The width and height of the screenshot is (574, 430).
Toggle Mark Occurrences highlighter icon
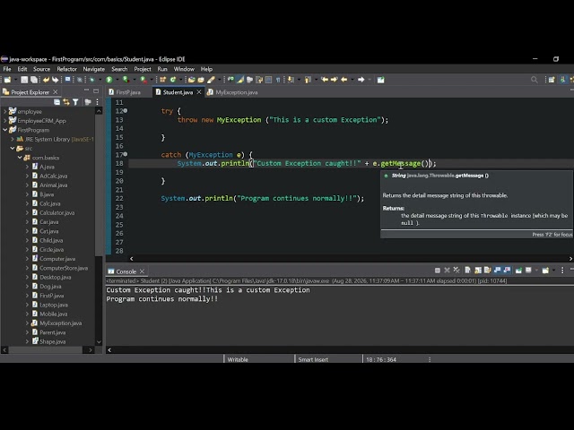(240, 80)
